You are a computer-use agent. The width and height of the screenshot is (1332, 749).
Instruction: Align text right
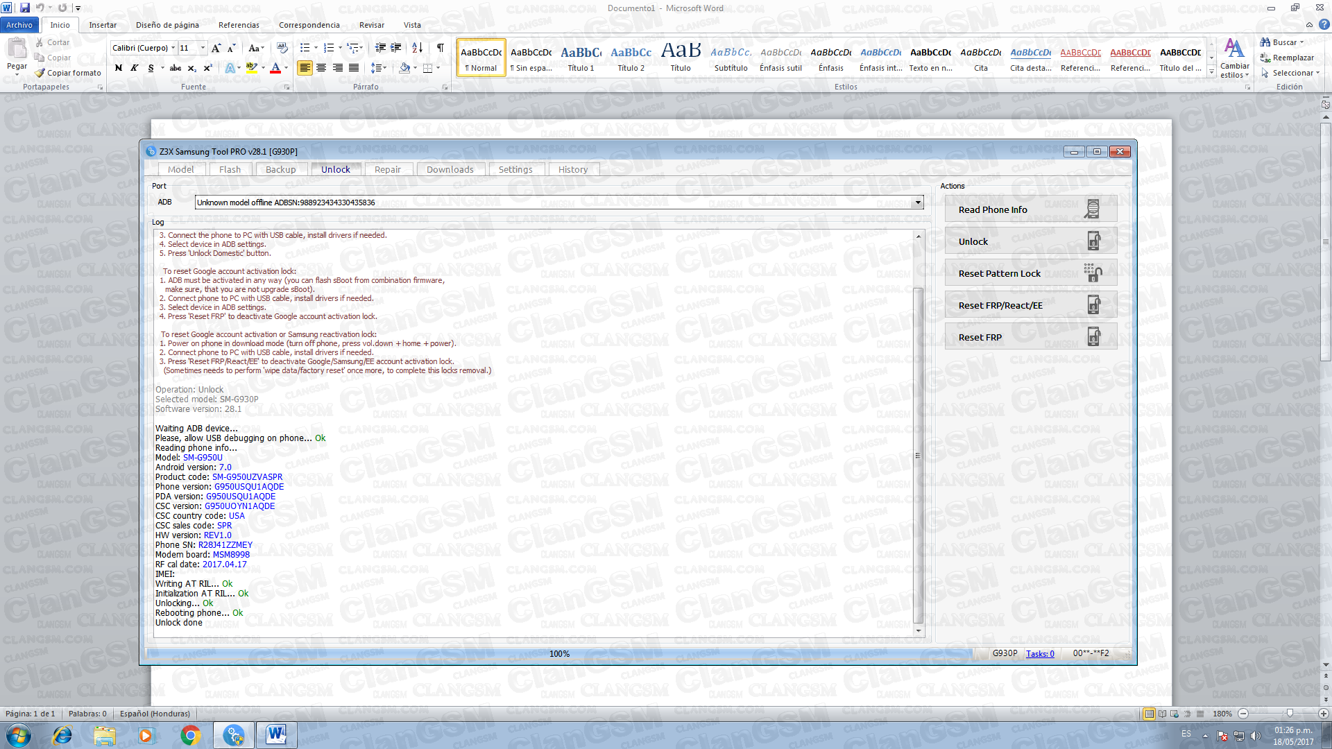point(338,68)
